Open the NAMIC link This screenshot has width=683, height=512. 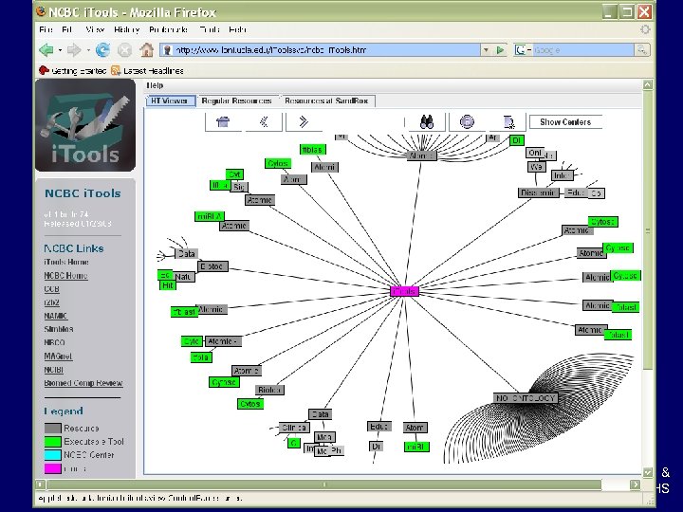pos(56,316)
